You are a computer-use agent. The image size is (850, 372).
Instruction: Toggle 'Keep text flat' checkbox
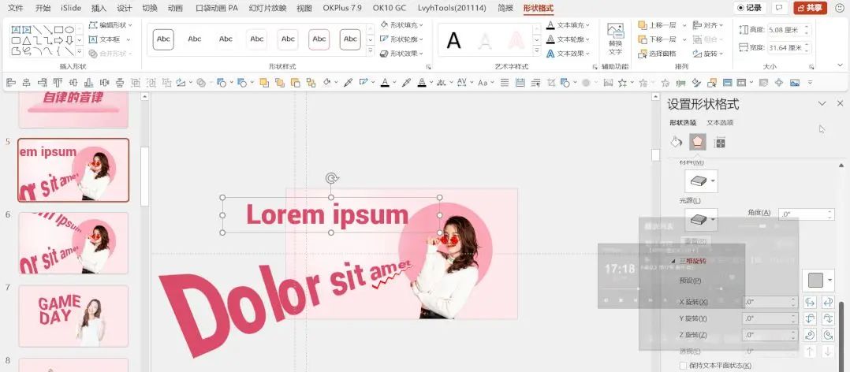pyautogui.click(x=683, y=366)
